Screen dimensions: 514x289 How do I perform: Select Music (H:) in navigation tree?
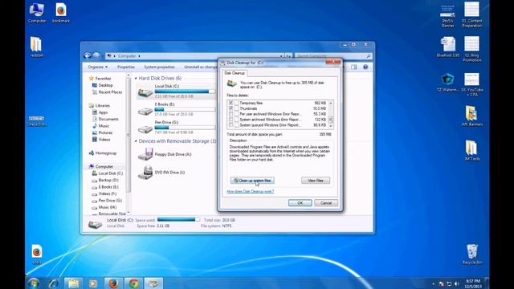tap(108, 207)
